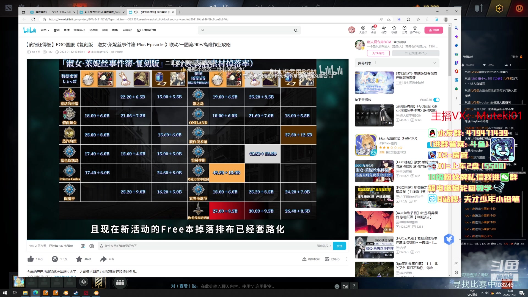This screenshot has height=297, width=528.
Task: Open Edge sidebar search icon
Action: tap(456, 28)
